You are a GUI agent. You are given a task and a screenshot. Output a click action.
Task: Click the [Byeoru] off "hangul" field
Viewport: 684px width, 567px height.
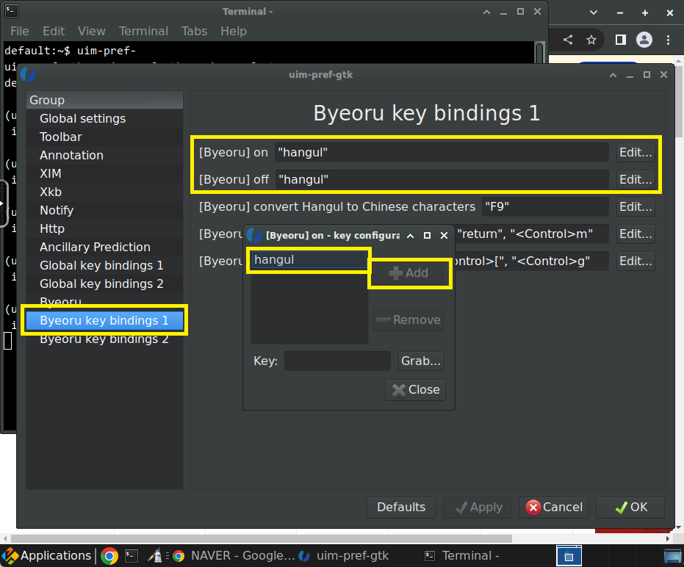(442, 180)
